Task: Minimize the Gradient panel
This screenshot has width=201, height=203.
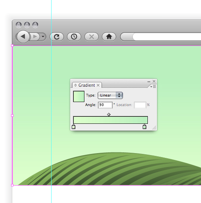Action: click(149, 82)
